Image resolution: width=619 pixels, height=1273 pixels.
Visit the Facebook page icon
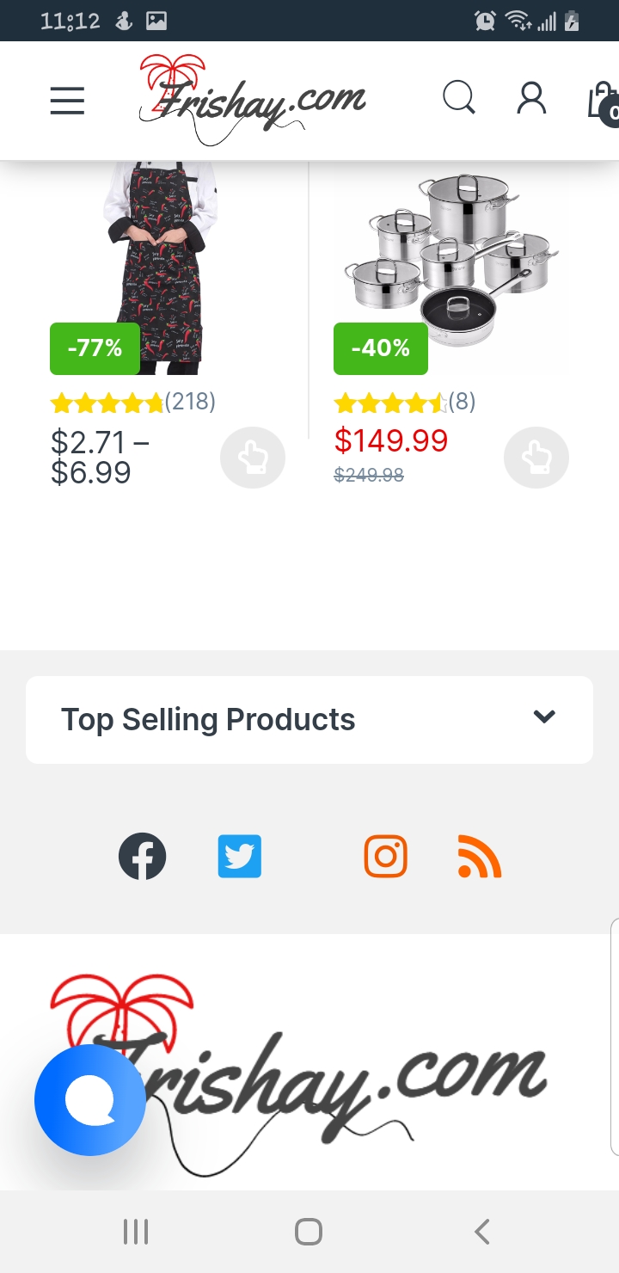(x=142, y=857)
